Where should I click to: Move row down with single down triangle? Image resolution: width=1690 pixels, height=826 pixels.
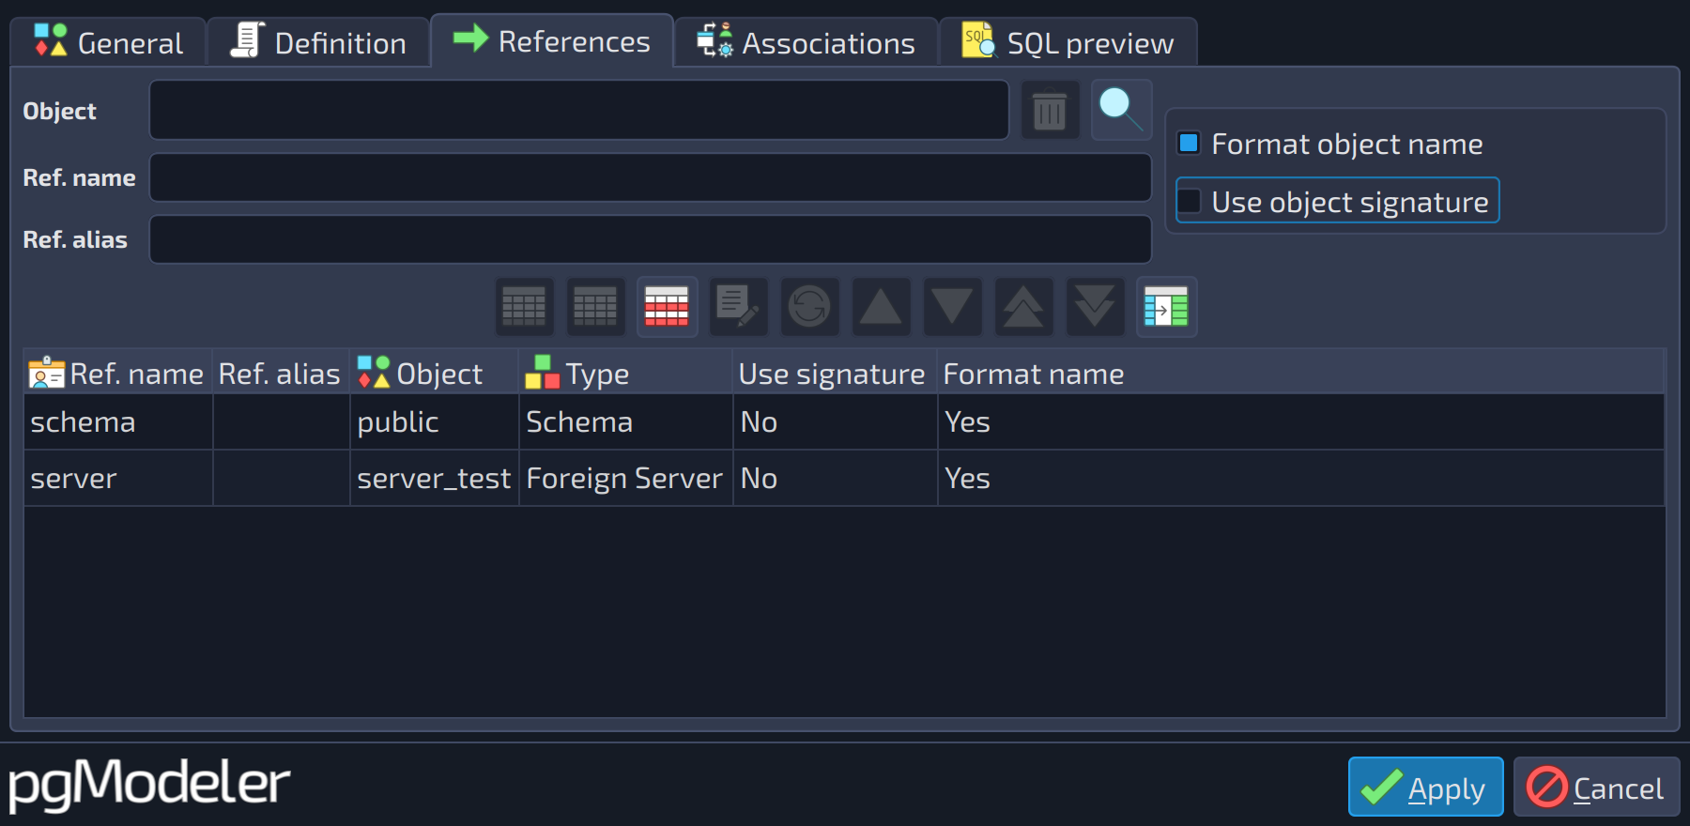952,307
